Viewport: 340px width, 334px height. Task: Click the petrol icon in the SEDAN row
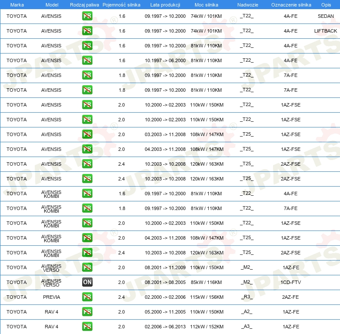87,16
